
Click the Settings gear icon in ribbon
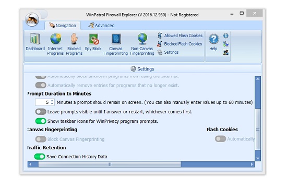coord(160,52)
